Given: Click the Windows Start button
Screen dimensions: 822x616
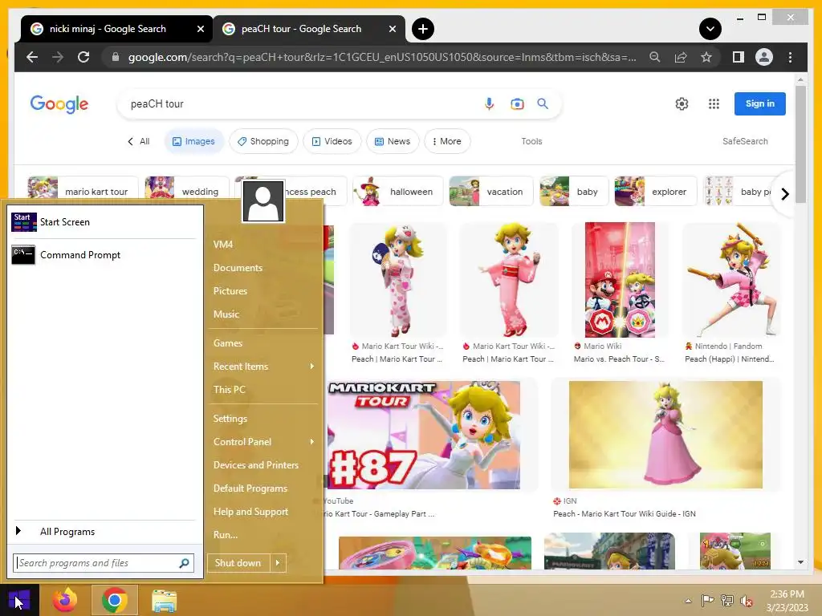Looking at the screenshot, I should coord(19,600).
